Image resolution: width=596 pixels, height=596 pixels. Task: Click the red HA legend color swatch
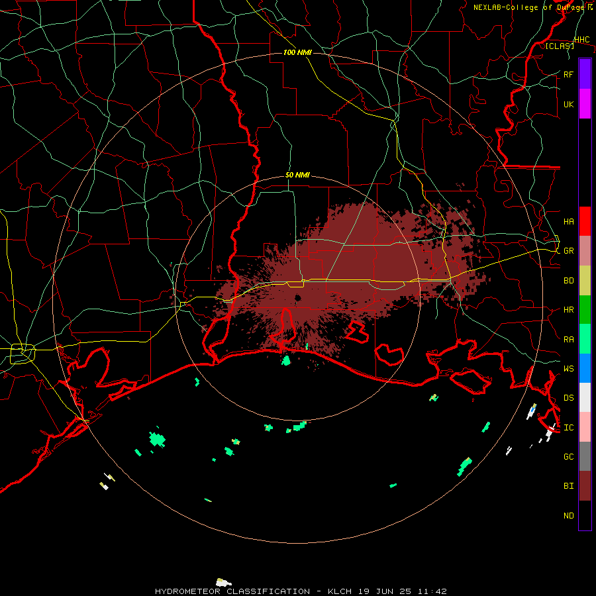pos(585,221)
